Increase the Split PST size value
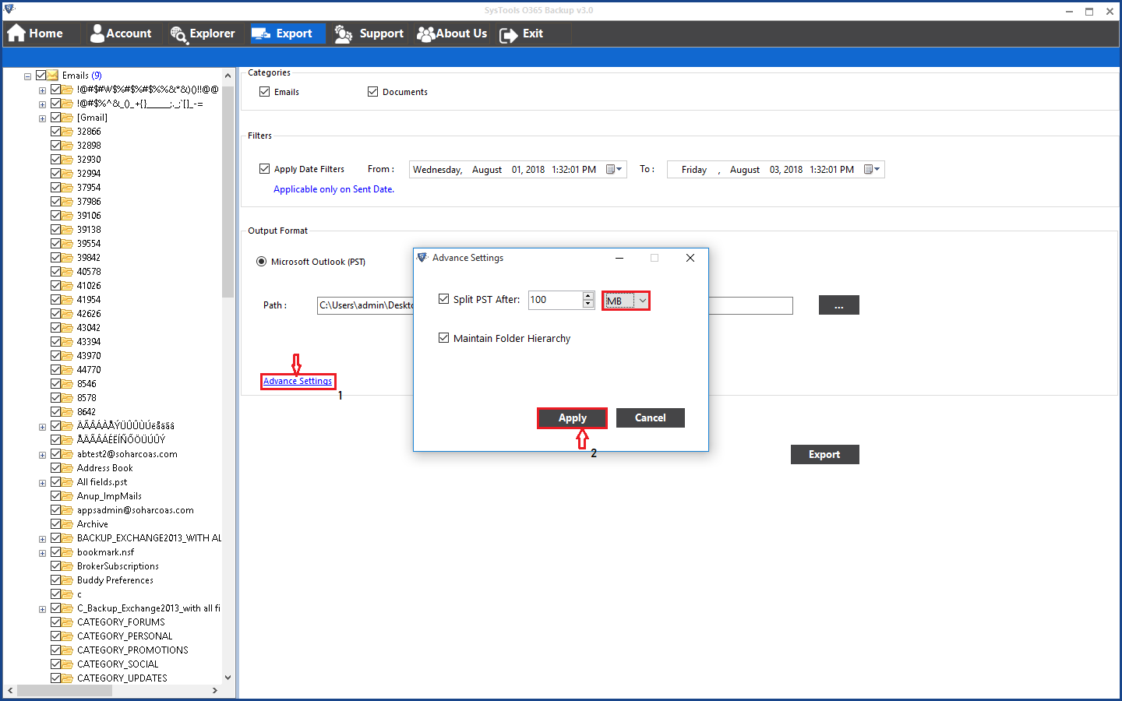 tap(588, 295)
